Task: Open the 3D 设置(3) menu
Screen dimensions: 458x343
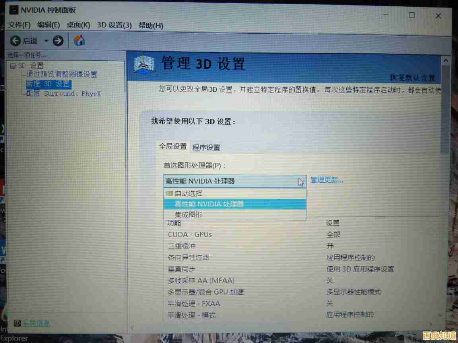Action: tap(115, 25)
